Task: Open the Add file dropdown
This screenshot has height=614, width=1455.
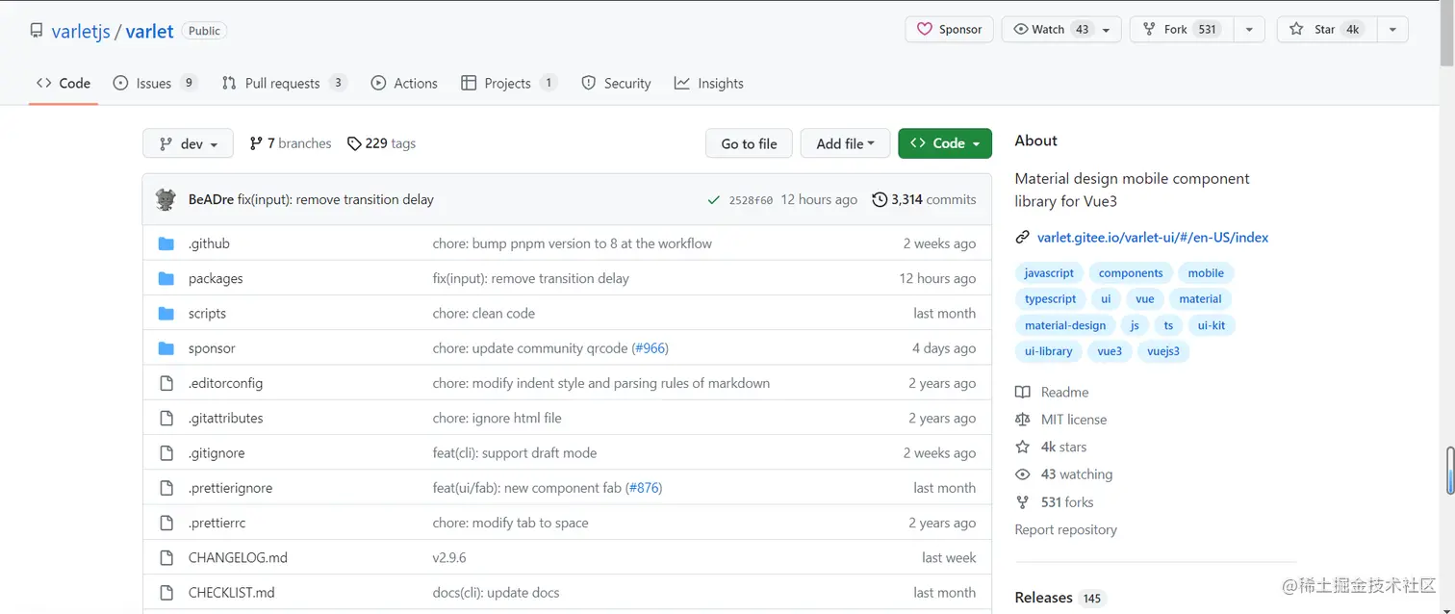Action: 845,143
